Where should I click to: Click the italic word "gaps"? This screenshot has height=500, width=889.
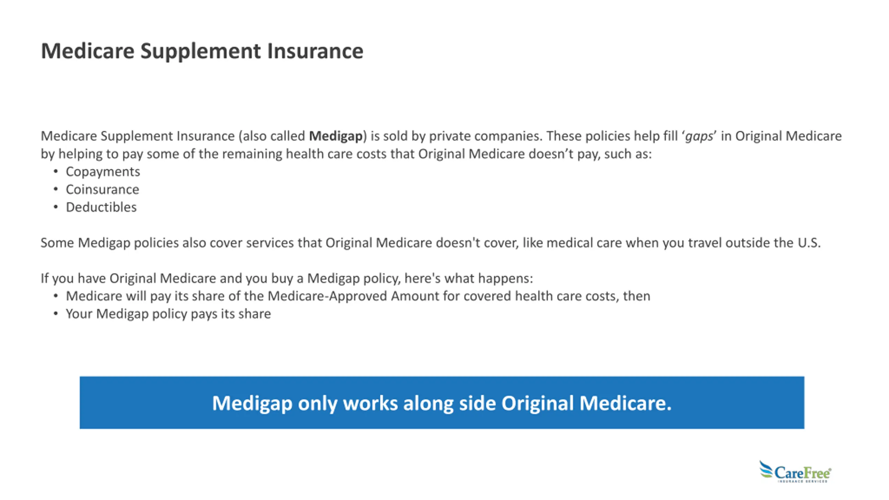pyautogui.click(x=699, y=136)
